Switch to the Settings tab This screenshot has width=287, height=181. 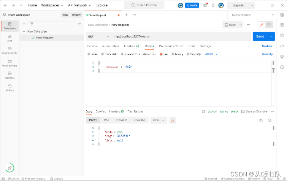[205, 46]
